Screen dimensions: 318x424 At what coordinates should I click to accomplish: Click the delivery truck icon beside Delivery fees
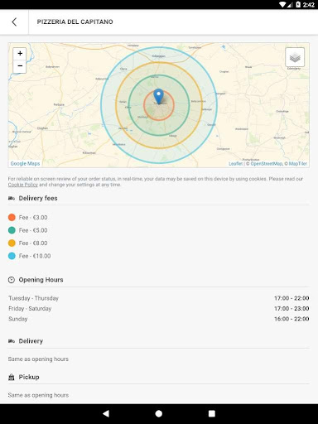tap(12, 198)
